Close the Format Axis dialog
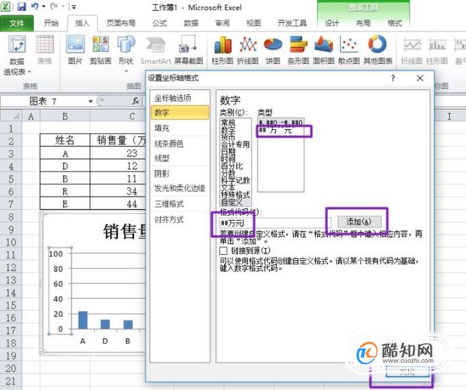The image size is (466, 390). (x=420, y=78)
